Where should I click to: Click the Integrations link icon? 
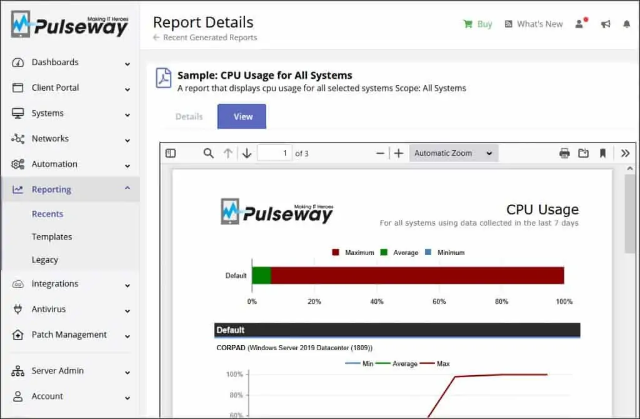click(17, 284)
